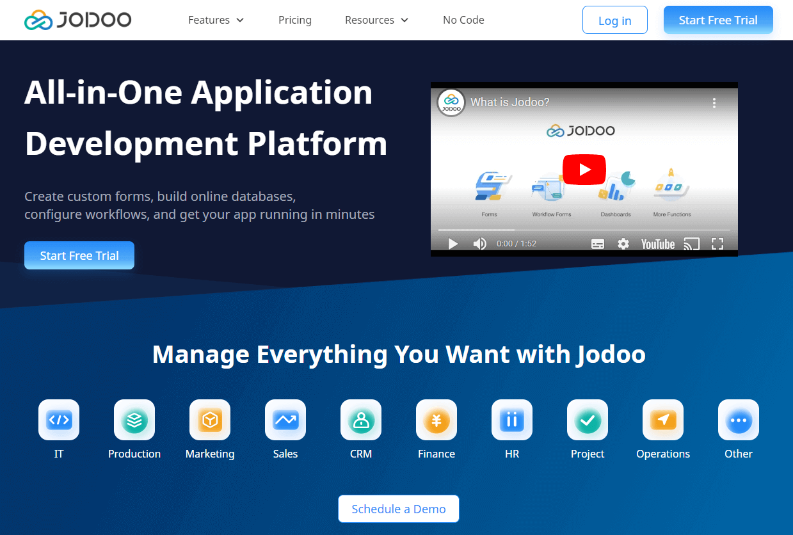Screen dimensions: 793x535
Task: Choose the HR category icon
Action: click(x=512, y=420)
